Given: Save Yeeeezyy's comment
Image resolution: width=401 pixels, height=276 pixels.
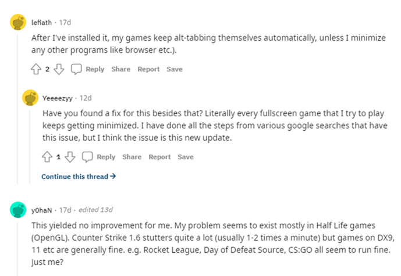Looking at the screenshot, I should 186,157.
